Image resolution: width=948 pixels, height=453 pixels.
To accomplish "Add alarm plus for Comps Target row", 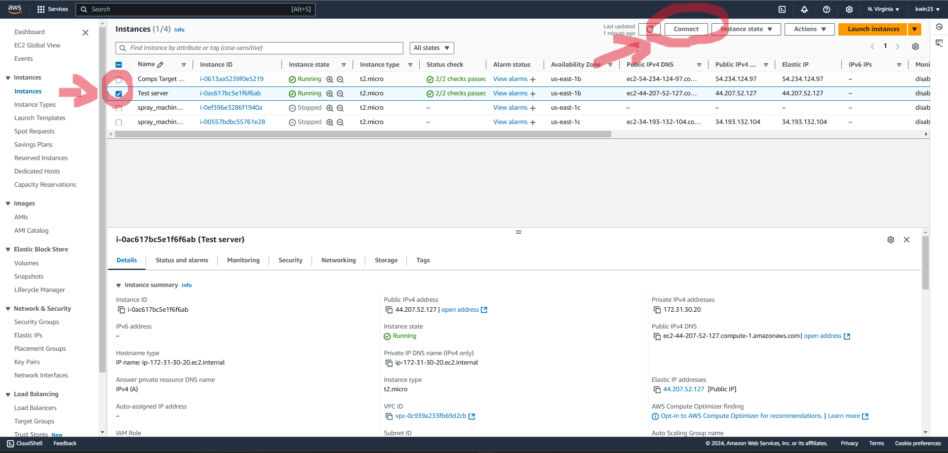I will (x=533, y=80).
